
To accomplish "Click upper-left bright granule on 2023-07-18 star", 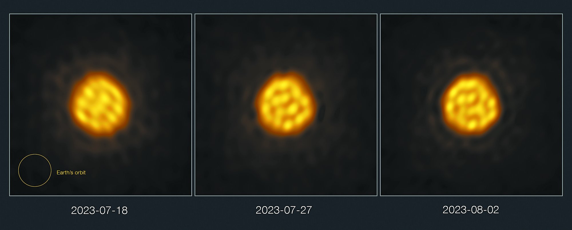I will coord(89,92).
